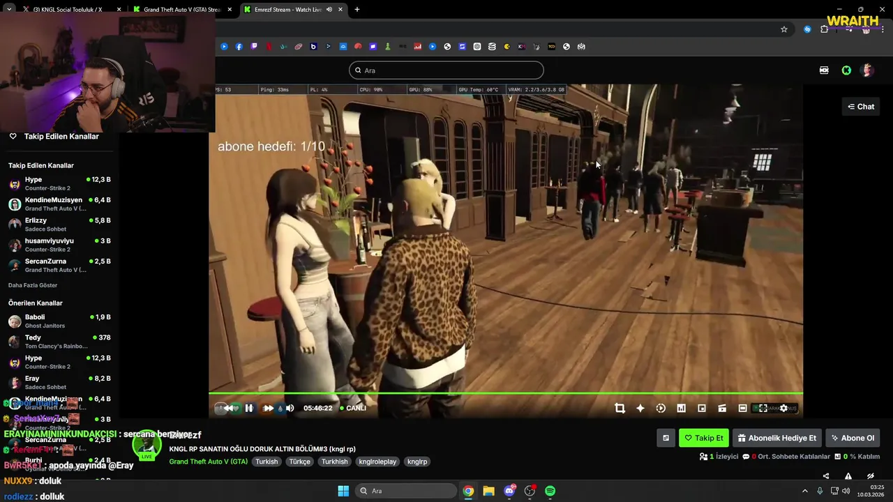
Task: Share the stream via share icon
Action: 826,476
